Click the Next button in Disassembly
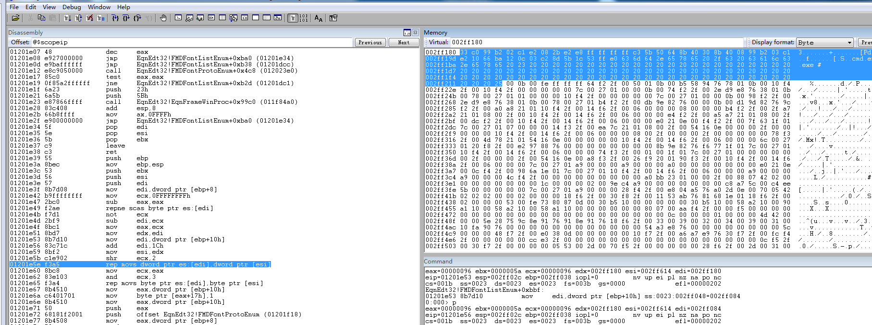 (404, 42)
